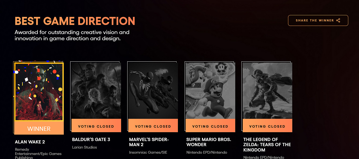Open the ALAN WAKE 2 title link

click(x=30, y=142)
